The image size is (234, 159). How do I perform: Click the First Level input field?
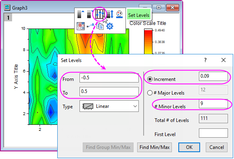[x=213, y=133]
